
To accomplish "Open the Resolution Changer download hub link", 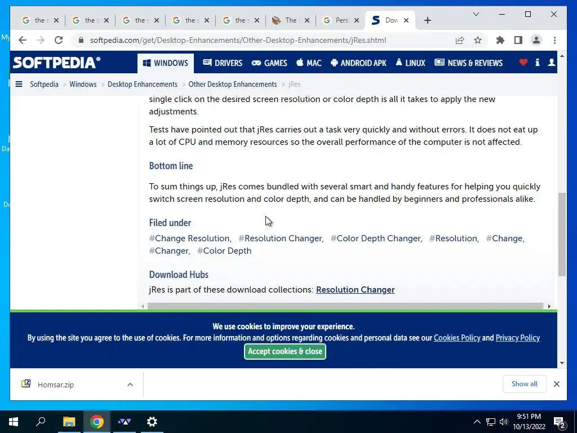I will pos(356,290).
